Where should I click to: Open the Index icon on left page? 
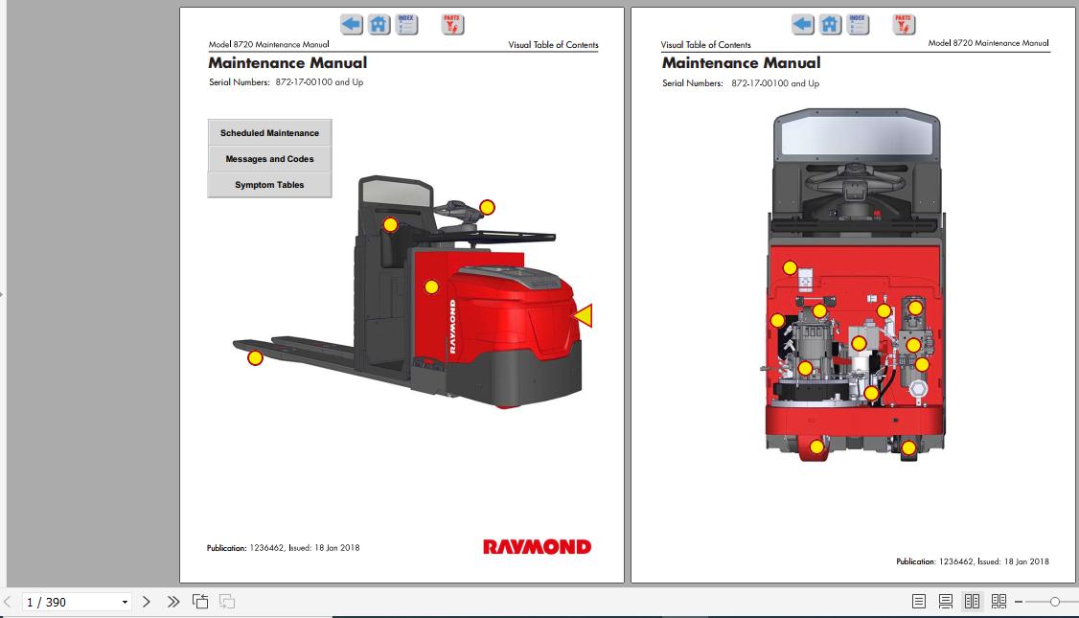tap(406, 25)
